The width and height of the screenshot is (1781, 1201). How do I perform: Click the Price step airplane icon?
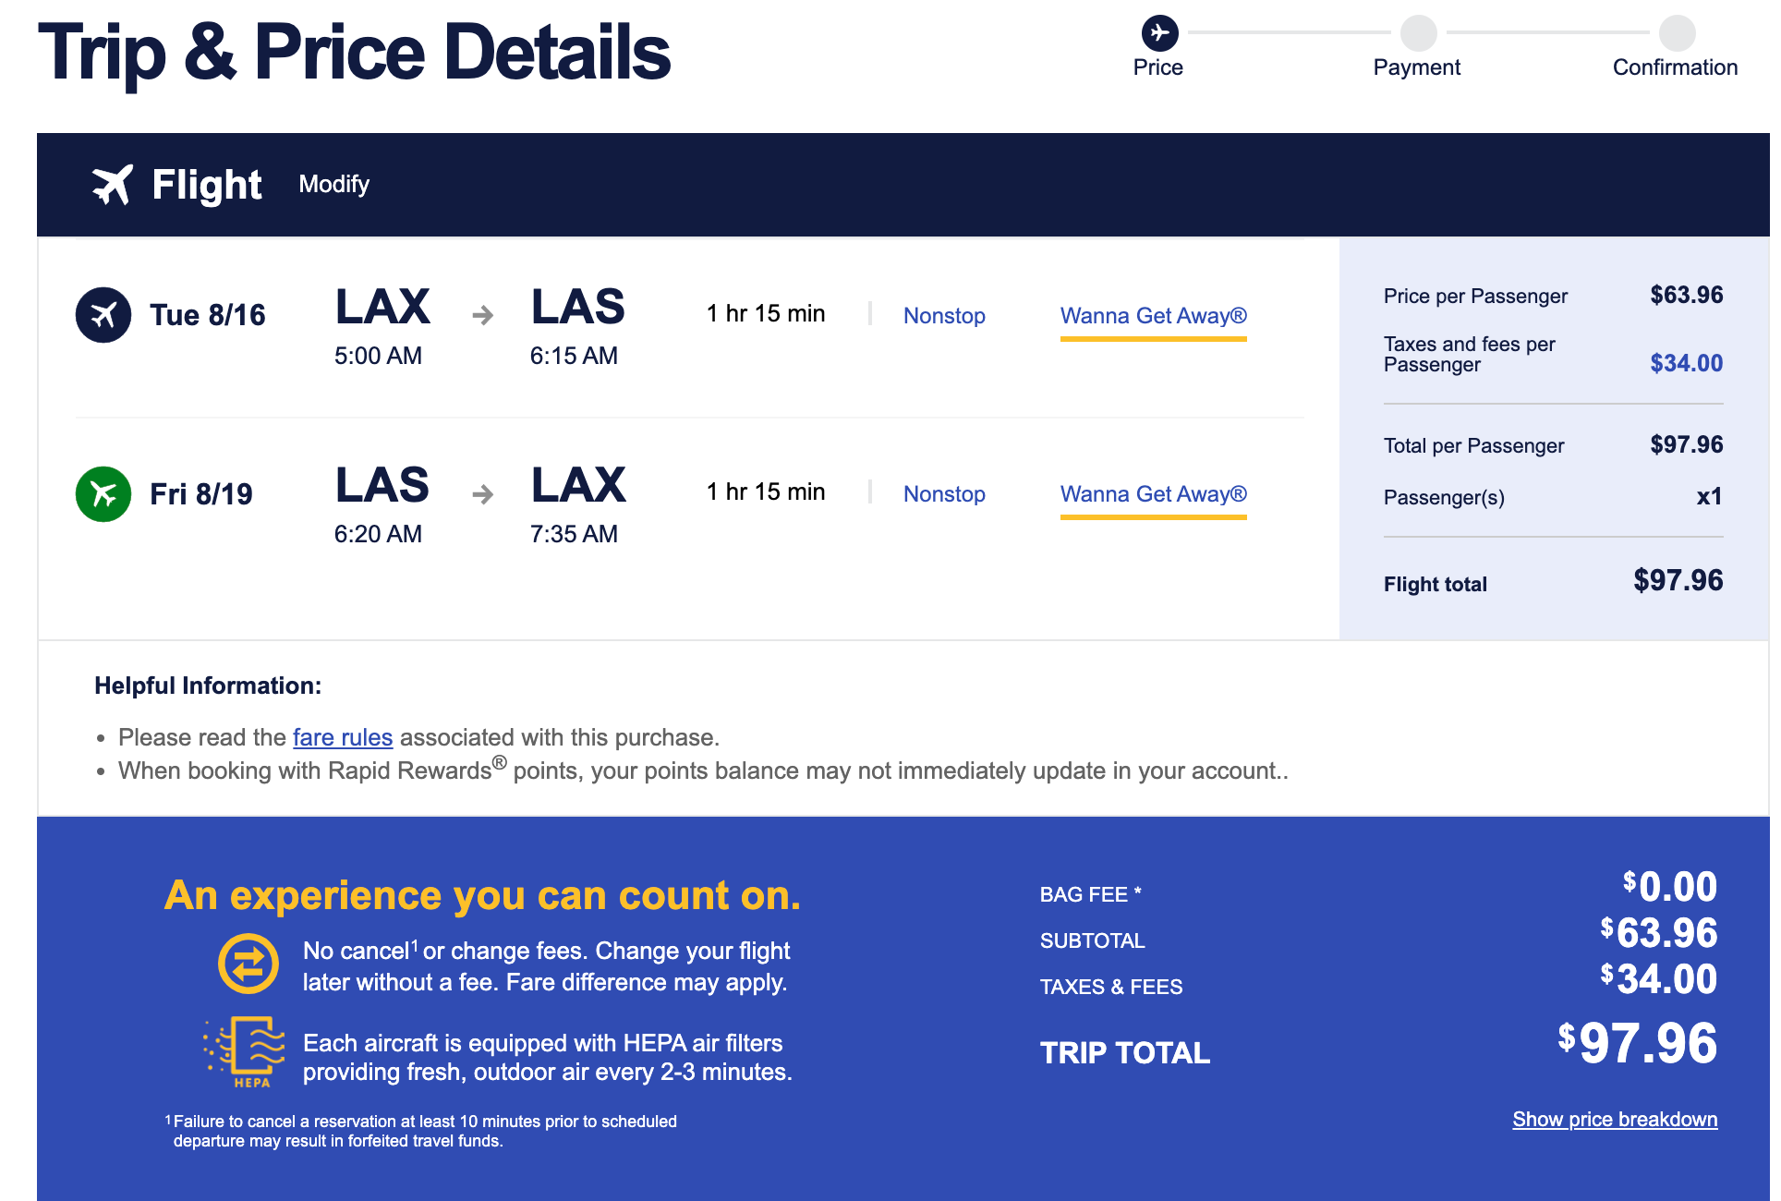pos(1159,33)
